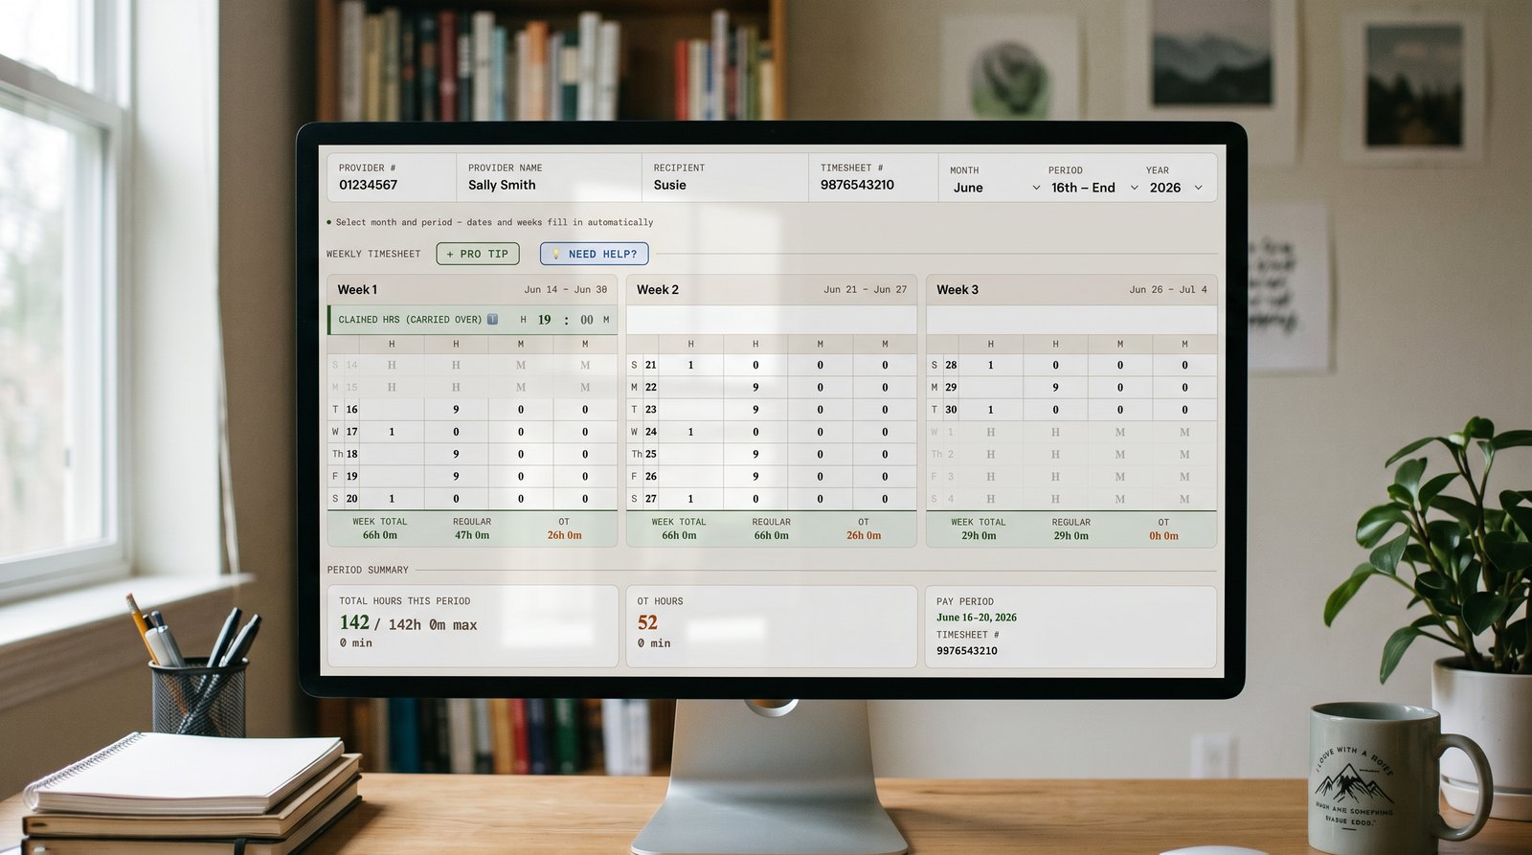Click Week 1 total value 66h 0m

[x=380, y=535]
